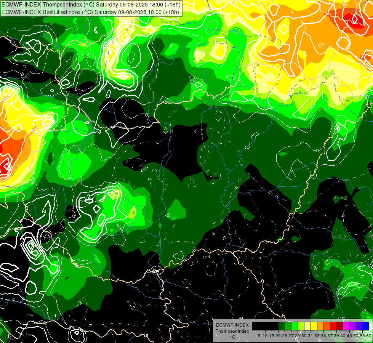Click the legend tick value 45
The height and width of the screenshot is (343, 373).
349,336
